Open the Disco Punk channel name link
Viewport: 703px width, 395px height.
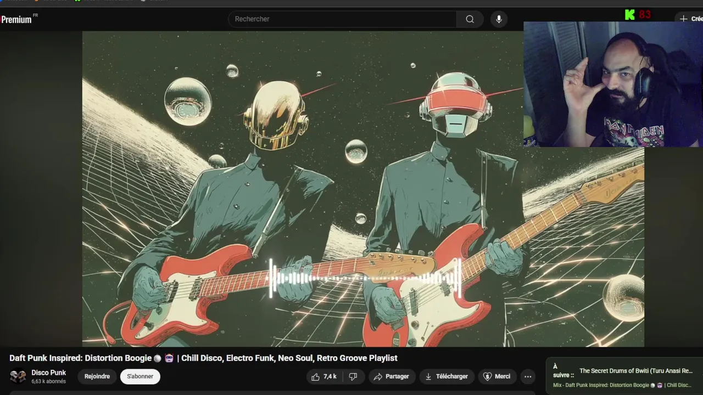48,373
